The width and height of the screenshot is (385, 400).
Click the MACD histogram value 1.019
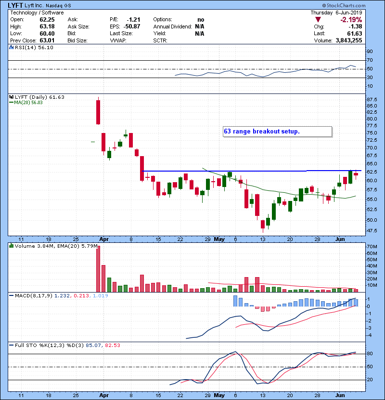click(101, 296)
